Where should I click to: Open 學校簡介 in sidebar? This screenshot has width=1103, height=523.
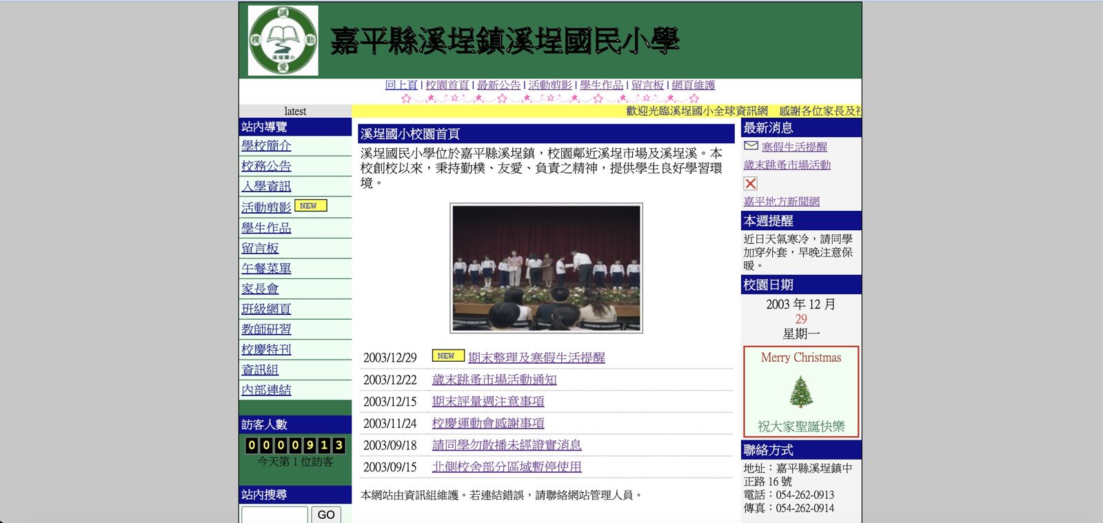(266, 145)
